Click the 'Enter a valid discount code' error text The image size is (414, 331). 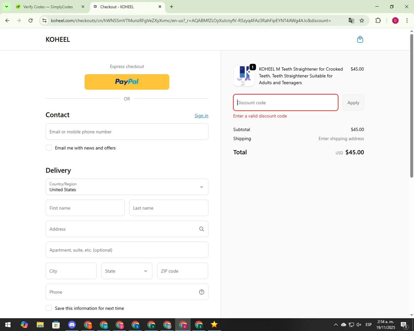pyautogui.click(x=260, y=116)
